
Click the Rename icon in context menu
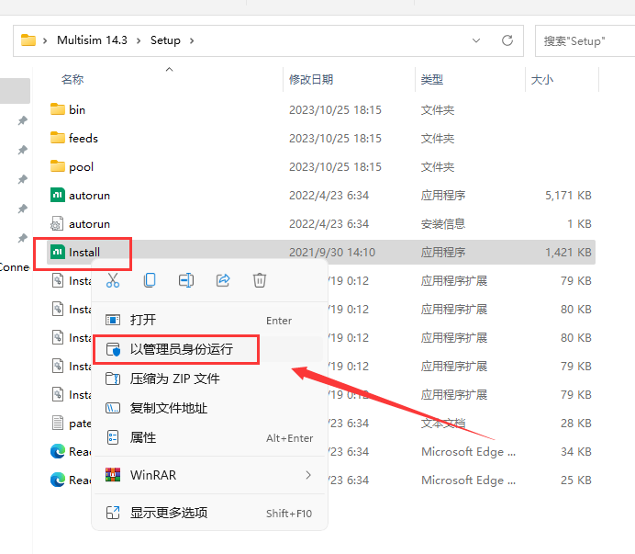tap(186, 280)
